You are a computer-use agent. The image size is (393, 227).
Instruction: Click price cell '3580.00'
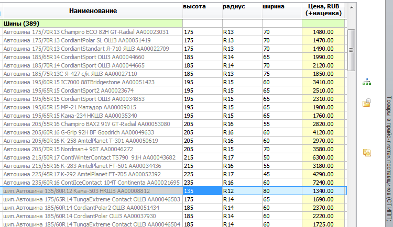(323, 149)
